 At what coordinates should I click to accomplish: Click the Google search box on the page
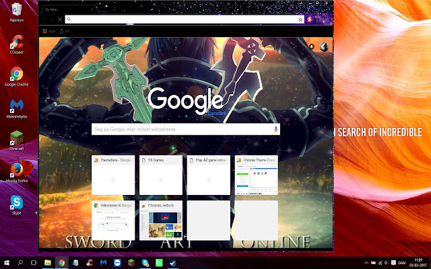pos(186,129)
